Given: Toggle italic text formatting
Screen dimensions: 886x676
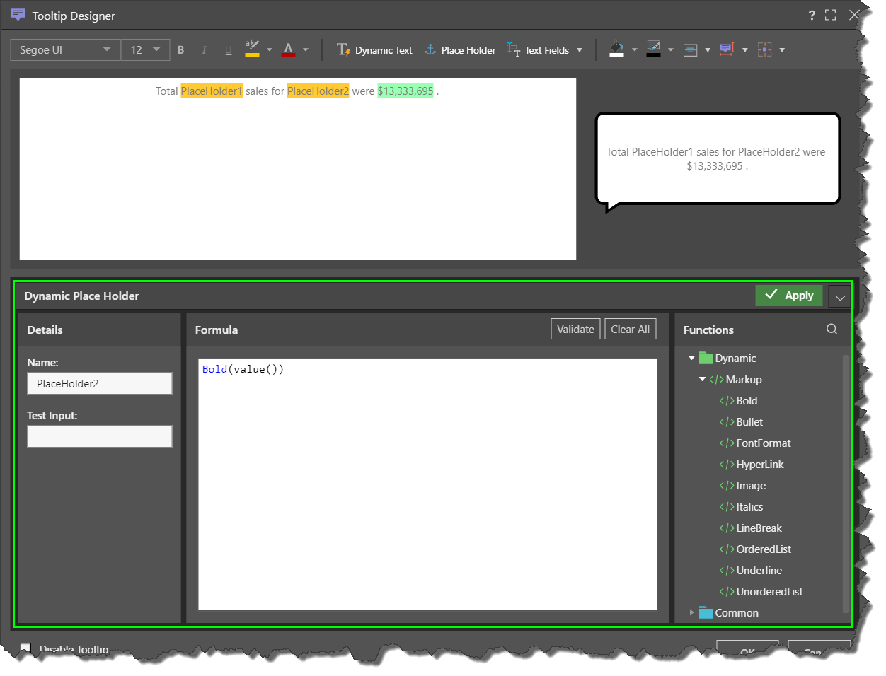Looking at the screenshot, I should pos(204,50).
